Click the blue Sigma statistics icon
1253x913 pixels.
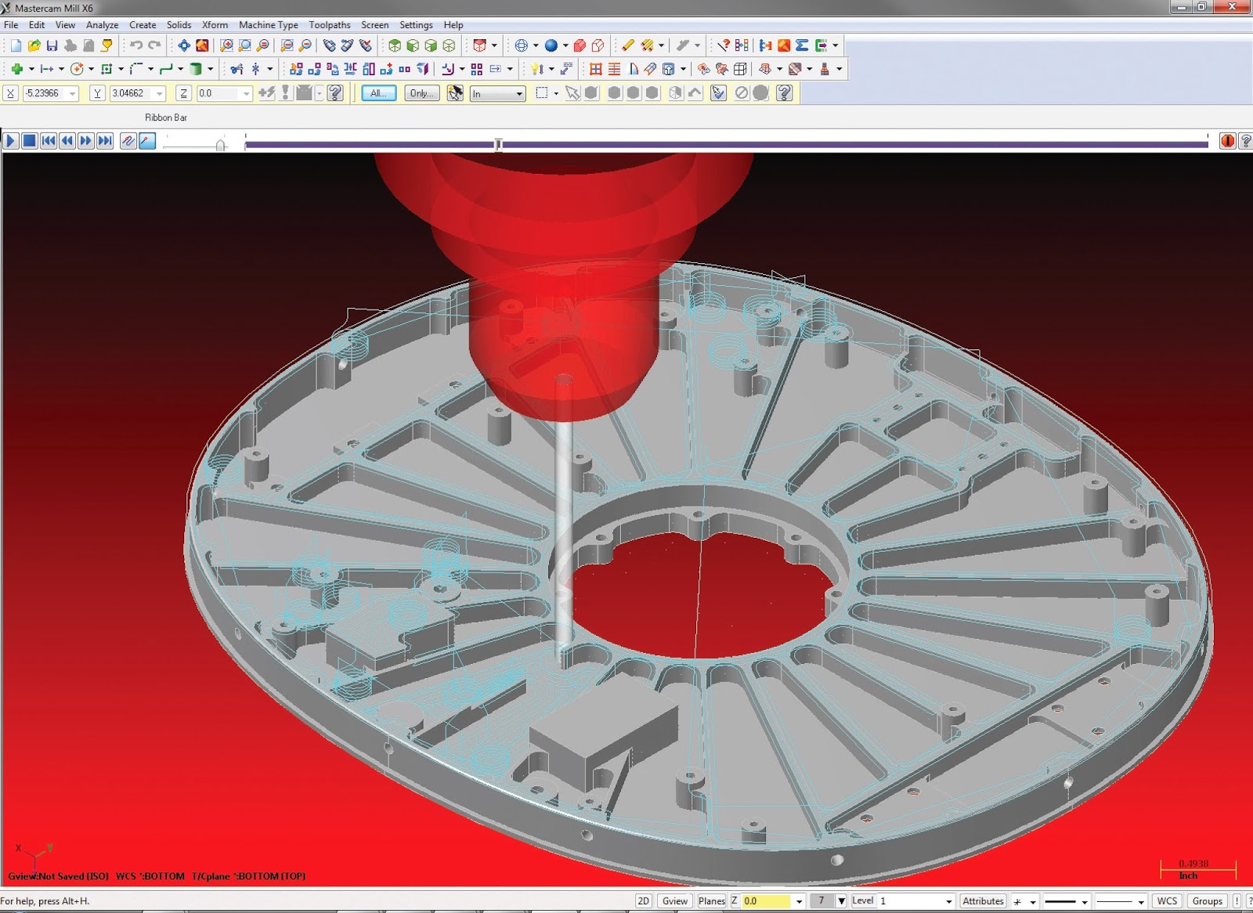(802, 46)
